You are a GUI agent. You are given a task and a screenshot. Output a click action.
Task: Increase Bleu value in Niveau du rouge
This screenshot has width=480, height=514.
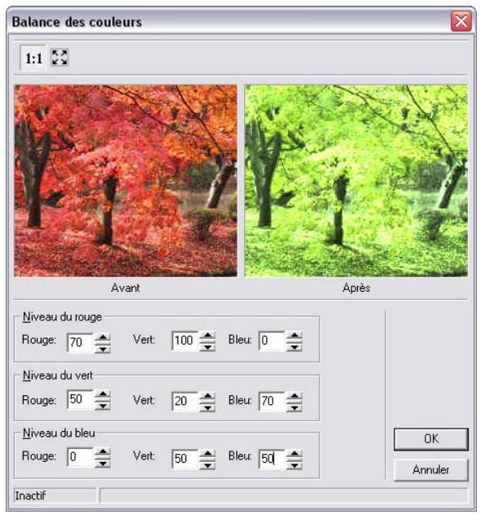[294, 336]
